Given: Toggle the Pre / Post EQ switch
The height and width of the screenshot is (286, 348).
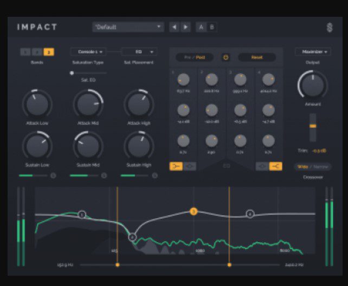Looking at the screenshot, I should 195,57.
